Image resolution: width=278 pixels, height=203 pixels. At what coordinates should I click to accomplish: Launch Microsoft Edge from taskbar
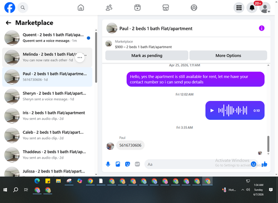(x=37, y=181)
